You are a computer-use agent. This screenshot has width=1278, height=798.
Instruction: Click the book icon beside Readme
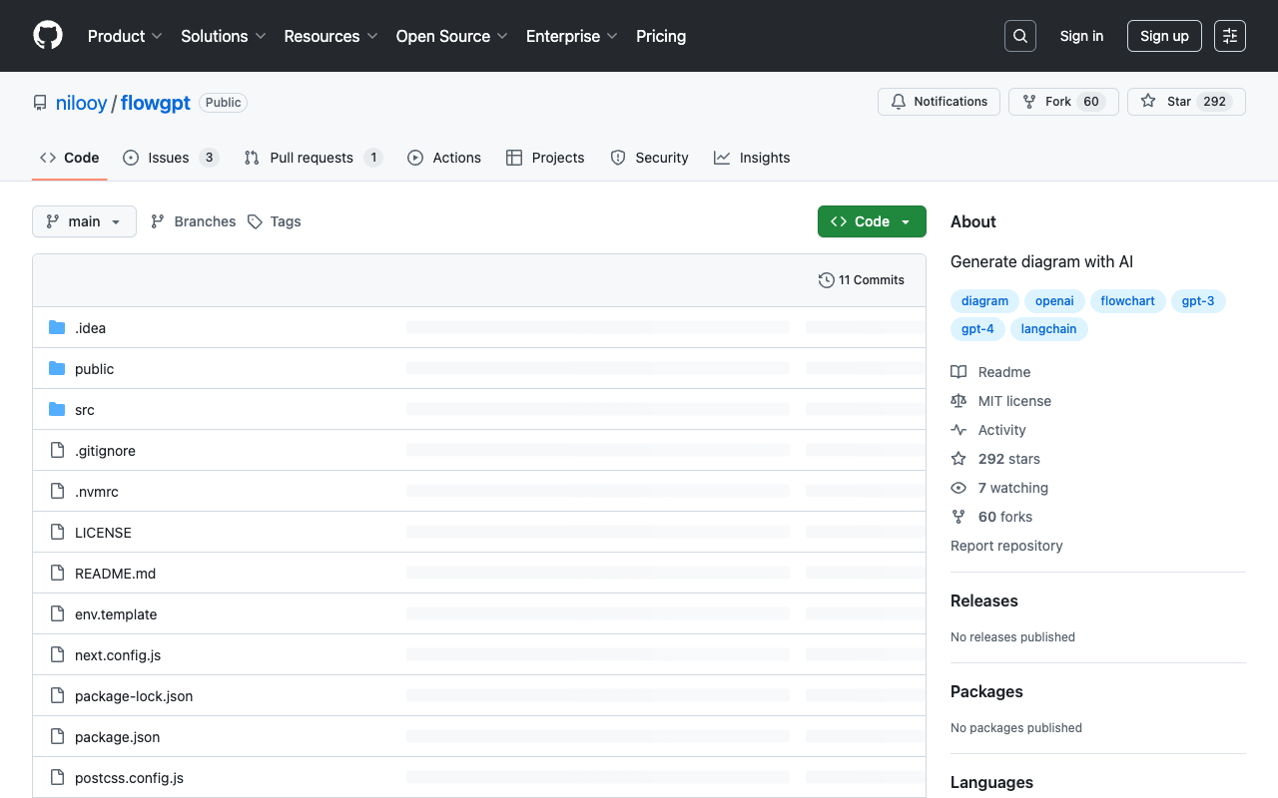[958, 372]
